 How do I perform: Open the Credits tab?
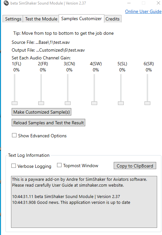click(x=112, y=19)
